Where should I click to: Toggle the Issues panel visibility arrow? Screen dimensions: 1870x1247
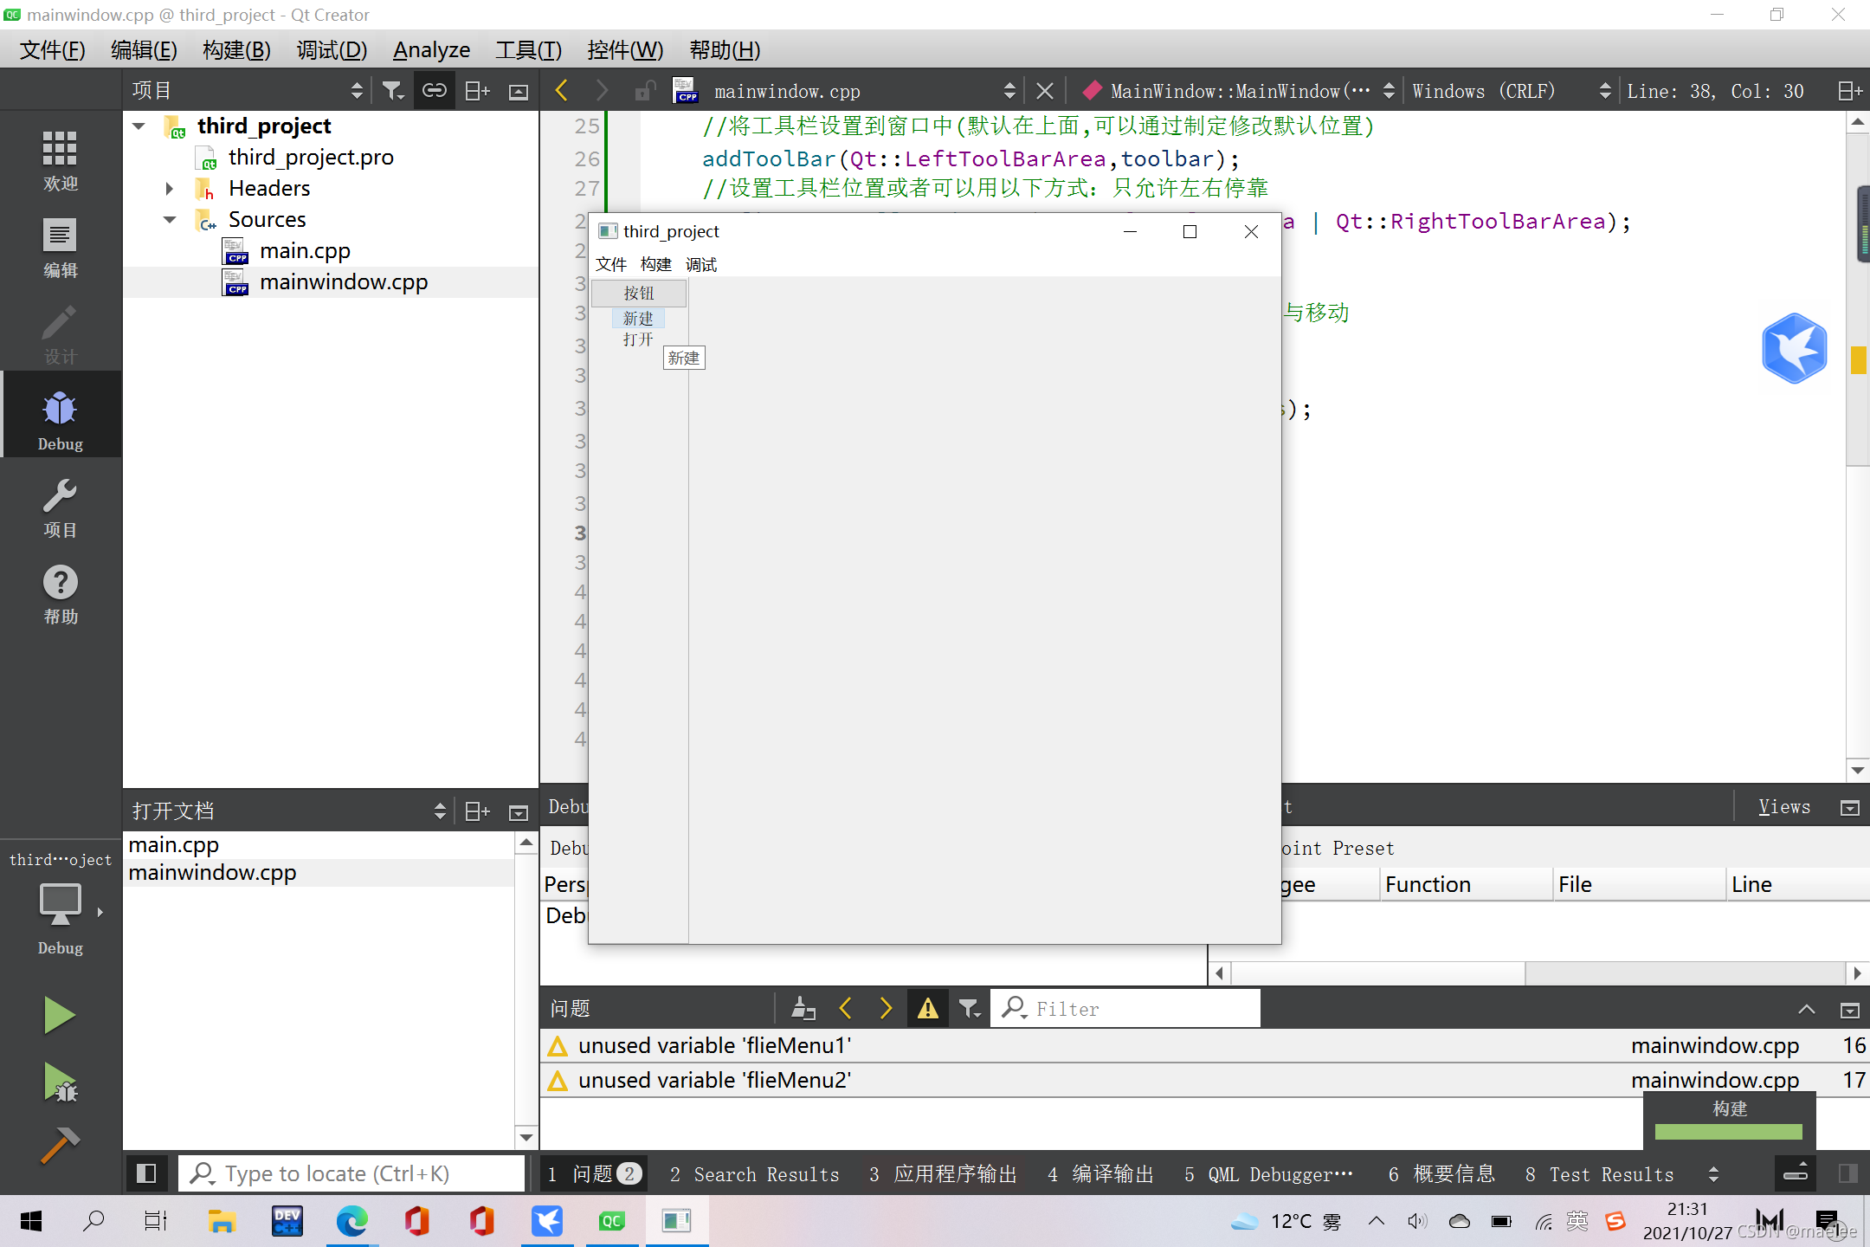click(1806, 1009)
